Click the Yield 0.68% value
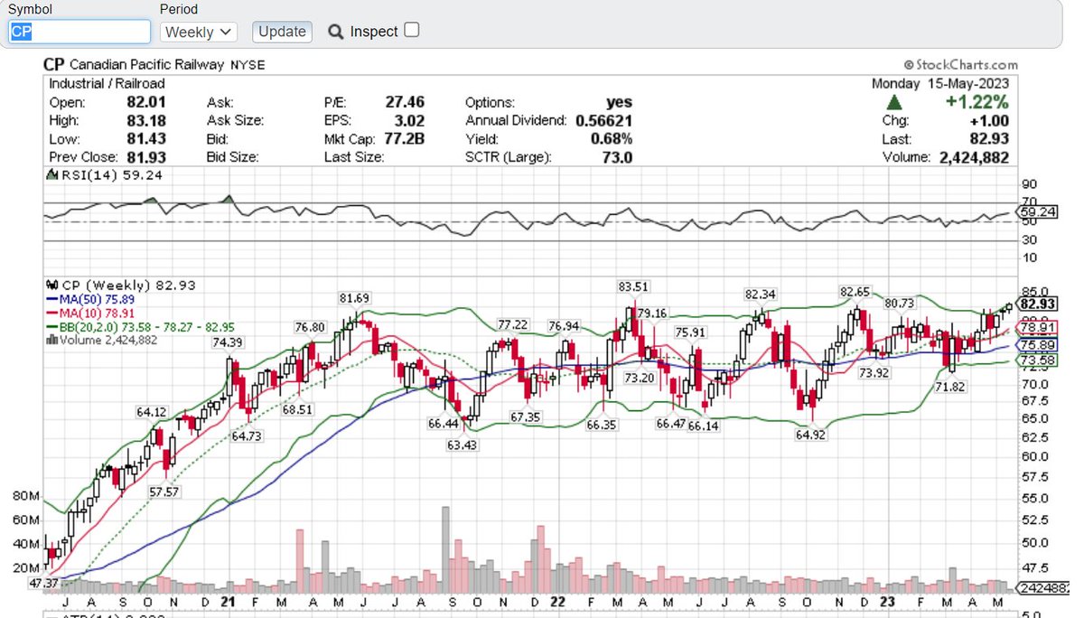The height and width of the screenshot is (618, 1084). [610, 139]
